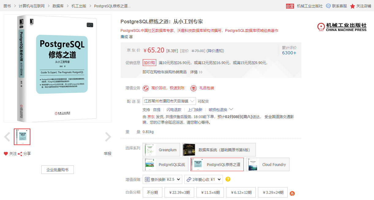Expand the service options chevron after 破损包退换
Image resolution: width=374 pixels, height=200 pixels.
[231, 109]
